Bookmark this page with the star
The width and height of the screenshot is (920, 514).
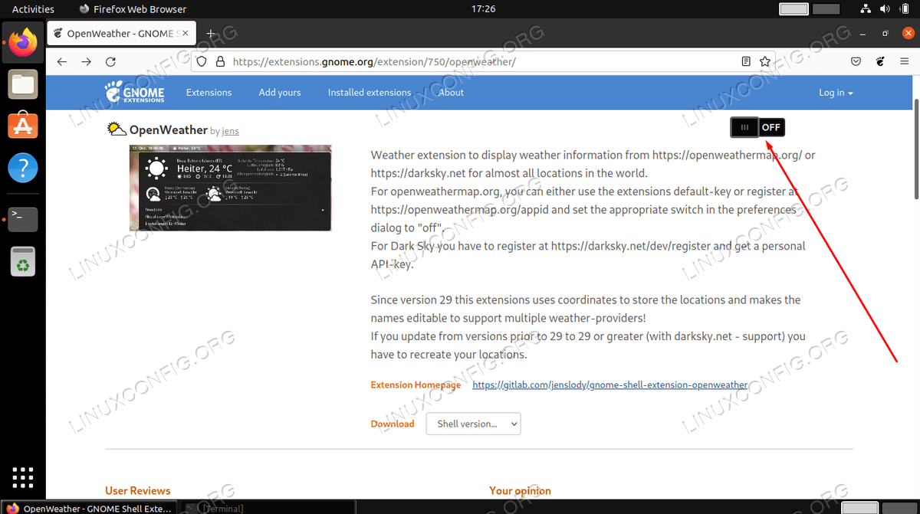(x=764, y=62)
